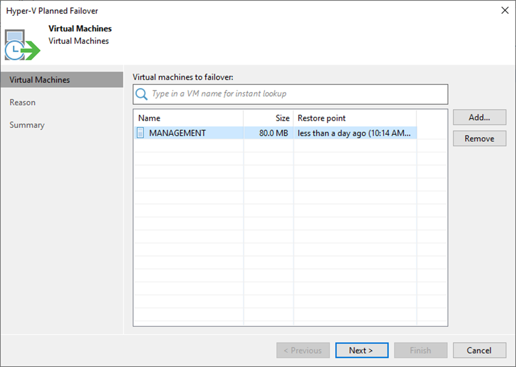This screenshot has height=367, width=516.
Task: Click the magnifying glass search icon
Action: [x=141, y=94]
